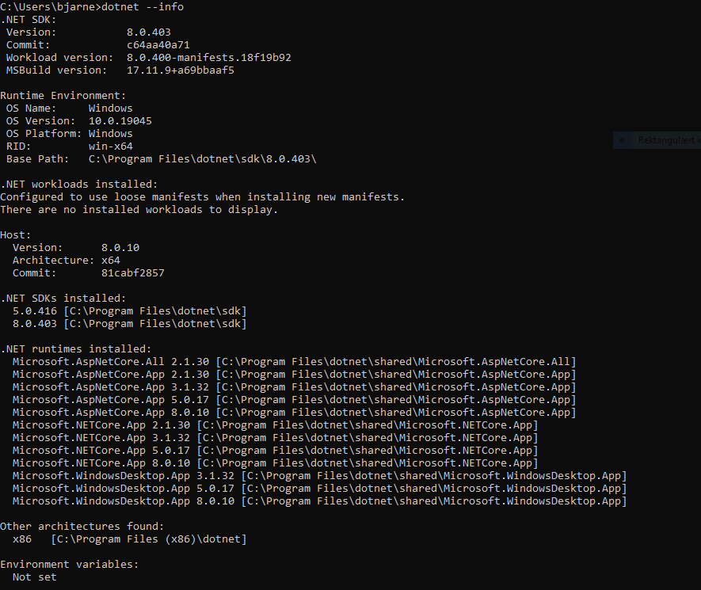The image size is (701, 590).
Task: Click the installed SDK line 8.0.403
Action: [x=130, y=324]
